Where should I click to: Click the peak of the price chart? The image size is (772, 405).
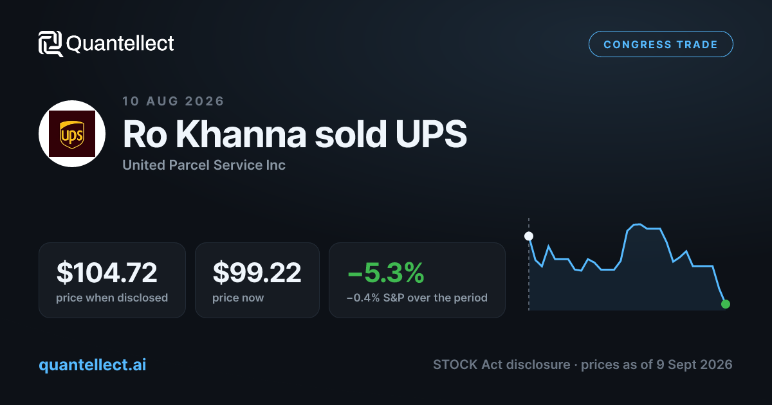638,224
